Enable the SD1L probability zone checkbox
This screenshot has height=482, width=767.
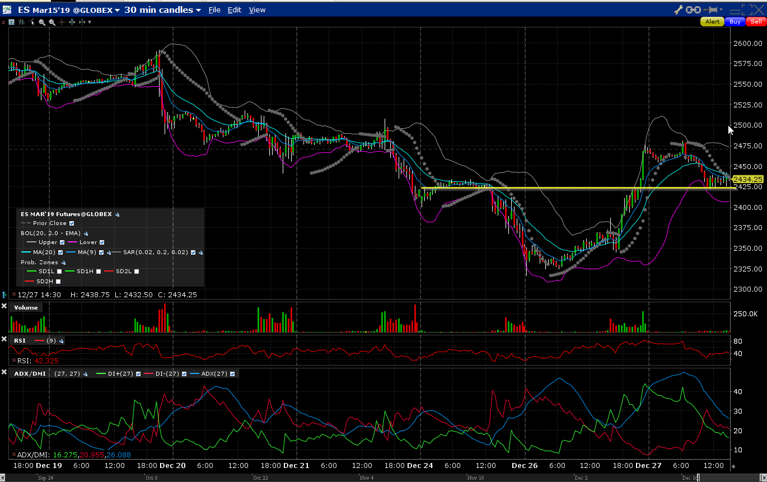tap(59, 272)
